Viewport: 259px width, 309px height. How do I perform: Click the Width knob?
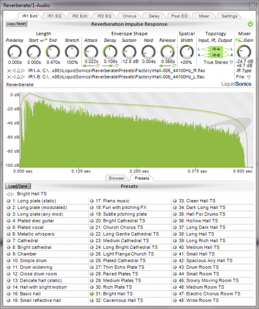tap(186, 52)
